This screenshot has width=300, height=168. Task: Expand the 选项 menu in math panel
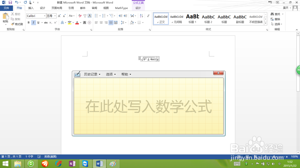click(x=111, y=74)
